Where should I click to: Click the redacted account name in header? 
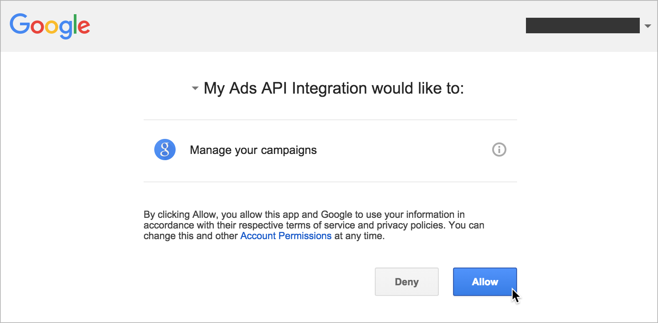582,26
